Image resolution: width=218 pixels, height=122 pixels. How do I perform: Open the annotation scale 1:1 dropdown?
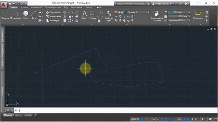tap(197, 119)
